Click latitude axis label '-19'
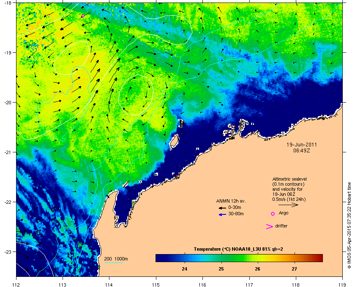Image resolution: width=355 pixels, height=287 pixels. (x=8, y=52)
